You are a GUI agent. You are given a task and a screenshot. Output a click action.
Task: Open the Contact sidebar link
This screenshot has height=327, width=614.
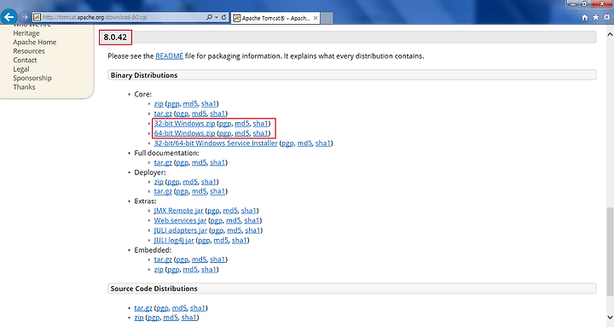coord(25,60)
